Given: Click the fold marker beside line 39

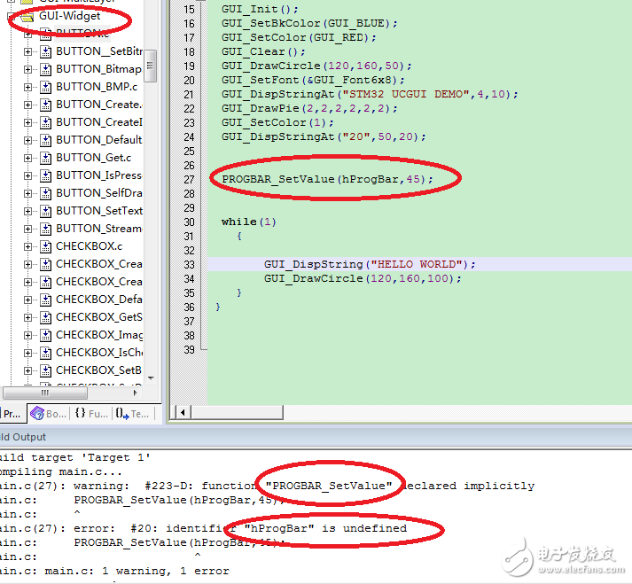Looking at the screenshot, I should tap(204, 350).
